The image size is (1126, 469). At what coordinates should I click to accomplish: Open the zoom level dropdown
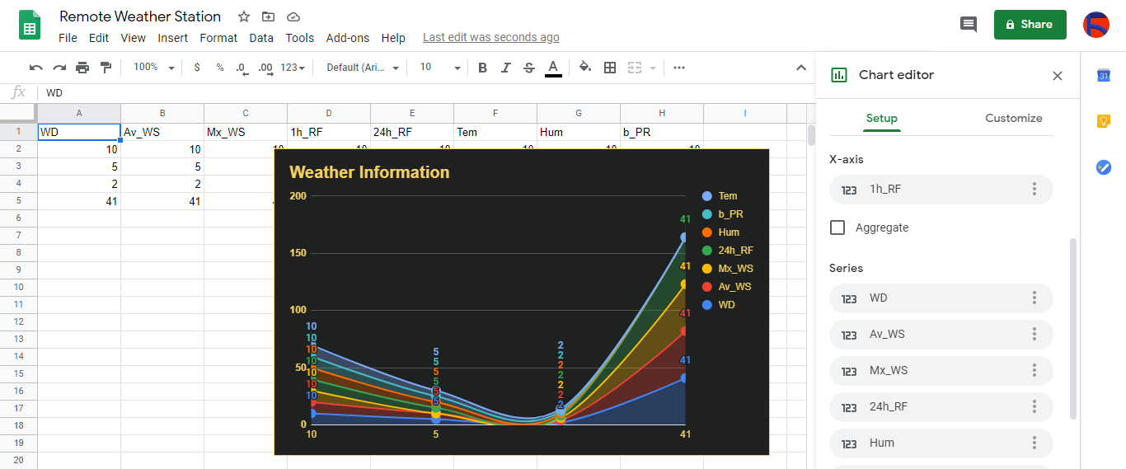click(154, 68)
